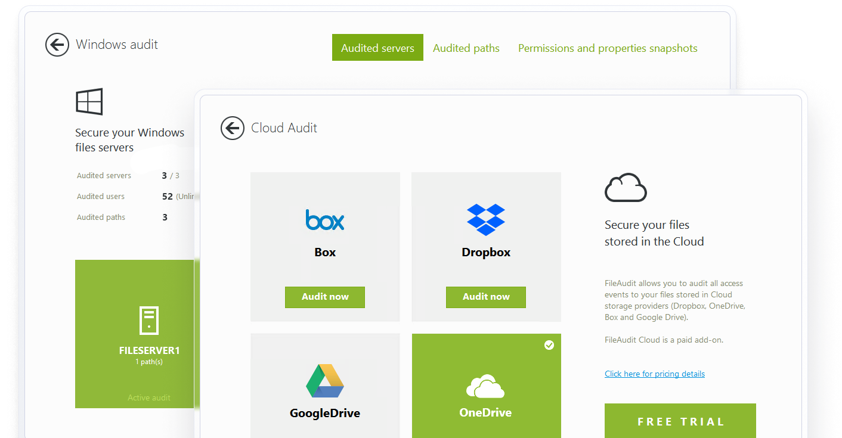842x438 pixels.
Task: Click the Windows logo icon
Action: coord(89,102)
